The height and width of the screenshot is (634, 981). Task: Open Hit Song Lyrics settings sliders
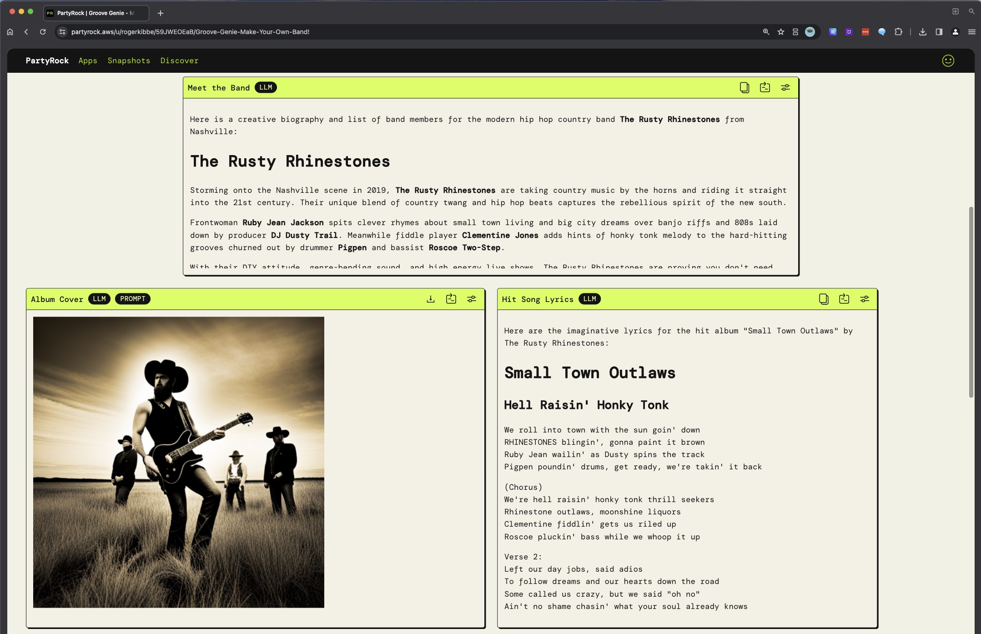(864, 299)
